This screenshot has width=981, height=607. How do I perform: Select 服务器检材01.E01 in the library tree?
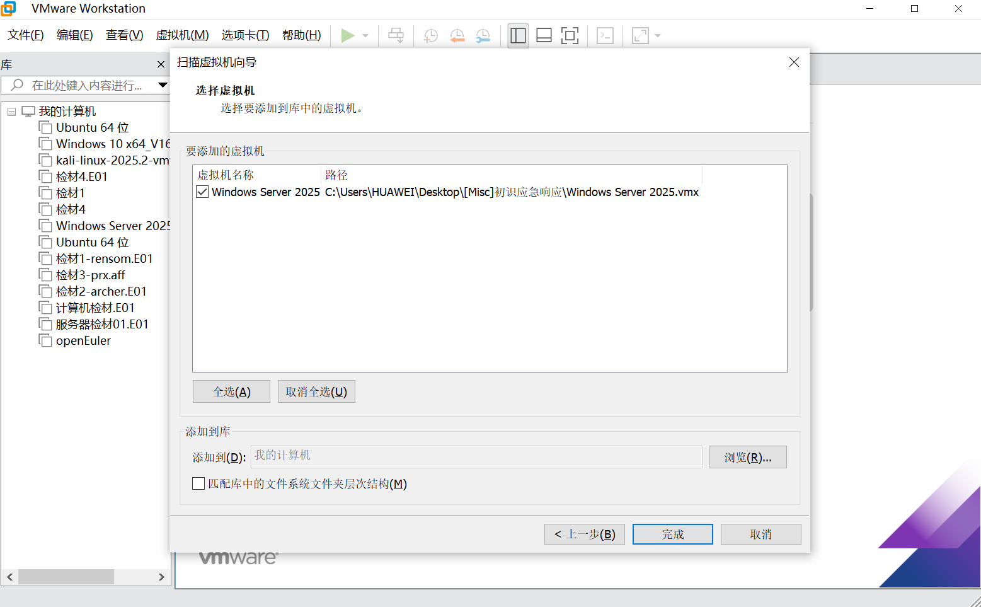click(102, 324)
